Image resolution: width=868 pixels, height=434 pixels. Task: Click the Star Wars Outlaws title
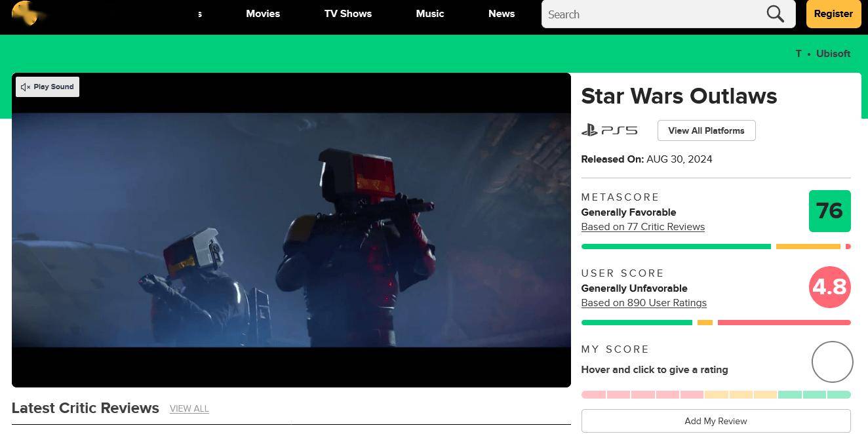click(679, 96)
